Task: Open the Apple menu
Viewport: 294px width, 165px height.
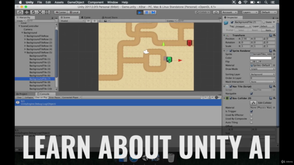Action: coord(20,2)
